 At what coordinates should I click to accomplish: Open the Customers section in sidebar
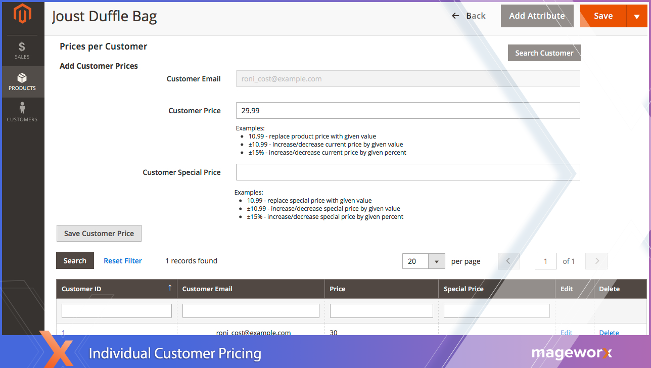22,113
